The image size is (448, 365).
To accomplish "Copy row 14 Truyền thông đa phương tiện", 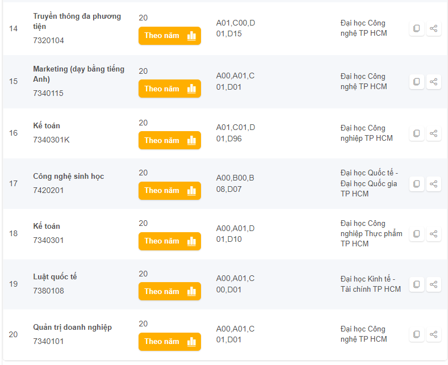I will click(417, 28).
